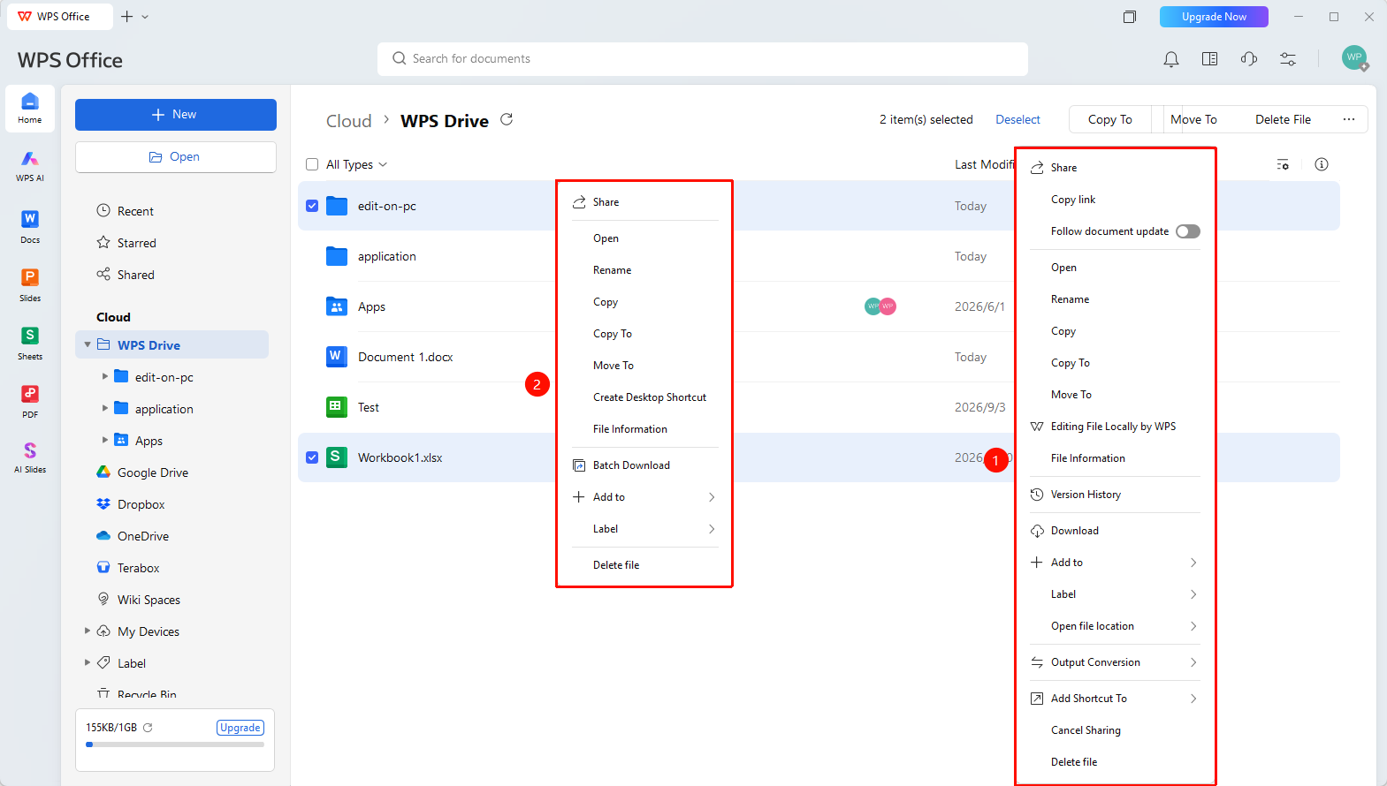Refresh the cloud storage usage
Screen dimensions: 1387x786
point(148,728)
